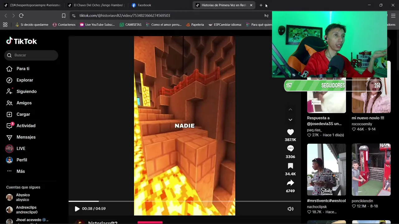Like the video with the heart icon
This screenshot has height=224, width=399.
[x=290, y=132]
